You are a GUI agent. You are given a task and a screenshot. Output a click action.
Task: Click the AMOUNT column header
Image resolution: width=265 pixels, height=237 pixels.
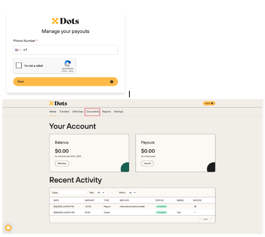click(89, 200)
